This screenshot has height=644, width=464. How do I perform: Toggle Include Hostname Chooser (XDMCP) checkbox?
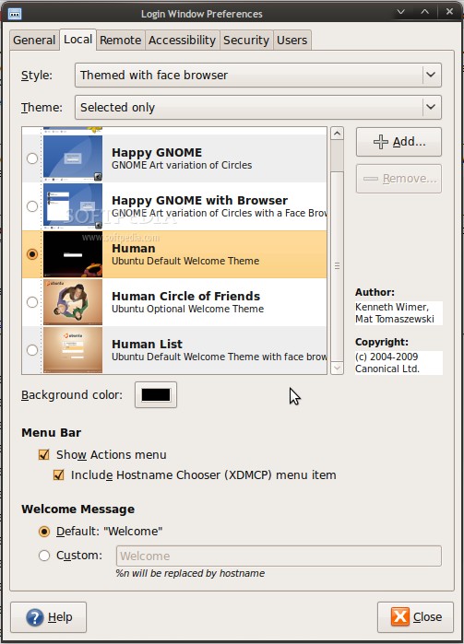pos(58,475)
